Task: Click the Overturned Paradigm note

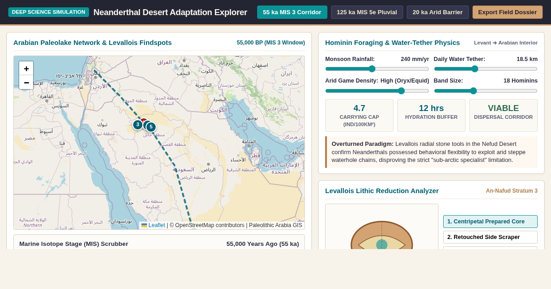Action: [432, 152]
